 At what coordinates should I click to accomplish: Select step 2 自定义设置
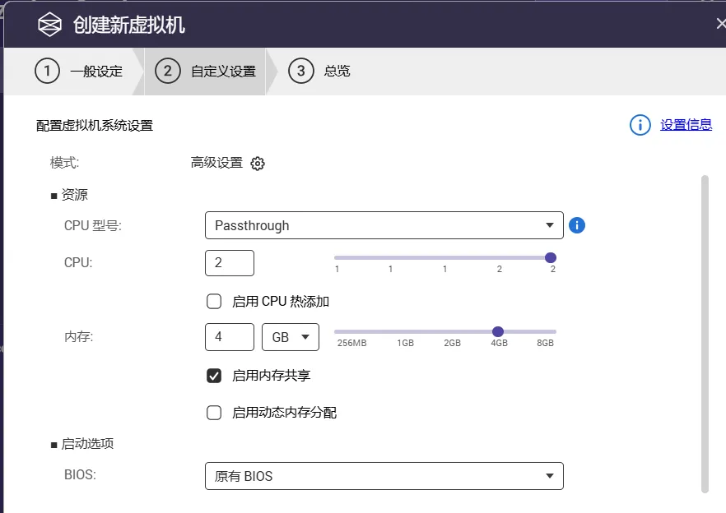click(206, 72)
